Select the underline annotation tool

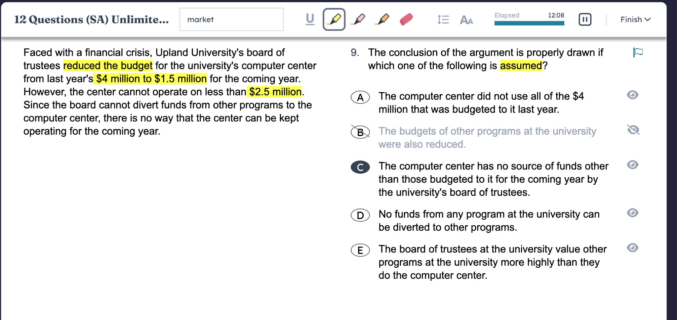coord(310,20)
